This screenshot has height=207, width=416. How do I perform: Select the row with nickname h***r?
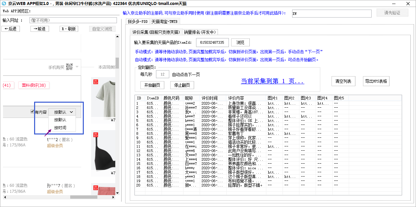(x=268, y=168)
